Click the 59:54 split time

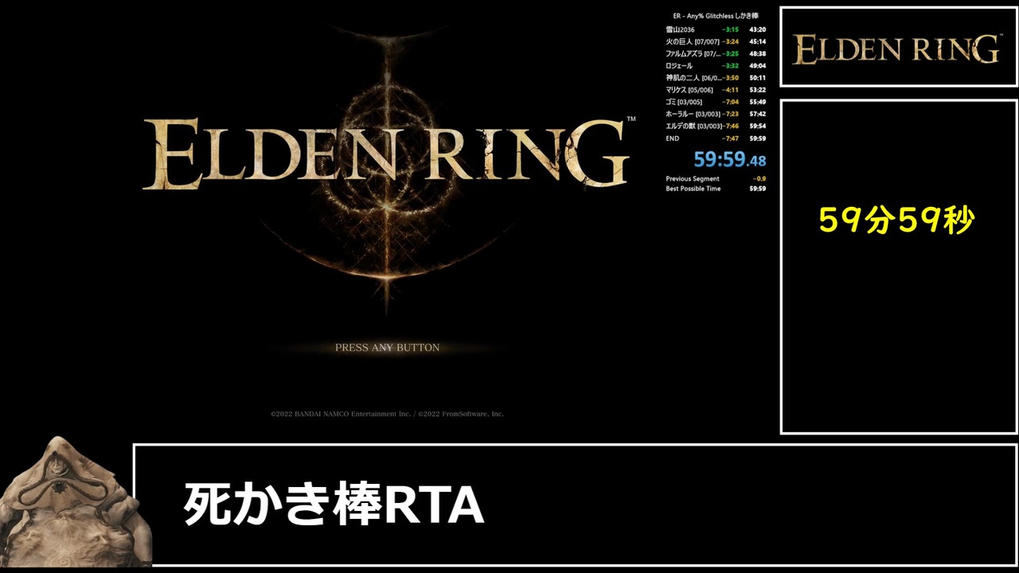pos(758,126)
